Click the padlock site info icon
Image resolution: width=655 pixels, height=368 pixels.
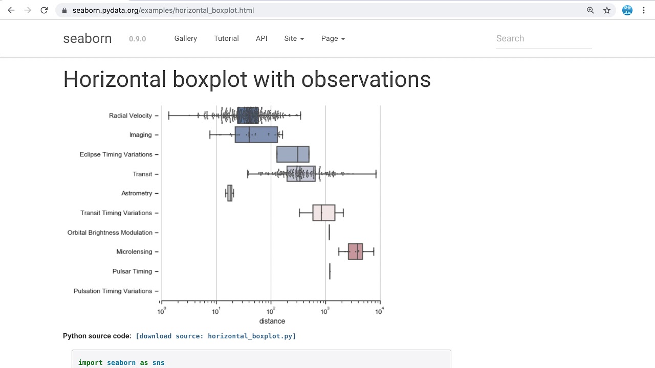click(x=64, y=10)
